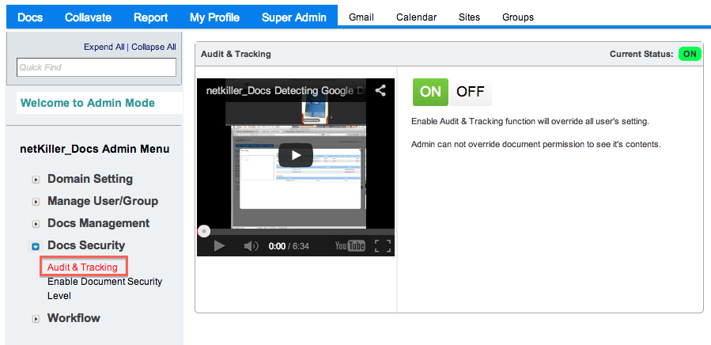Collapse the Docs Security arrow

coord(36,247)
